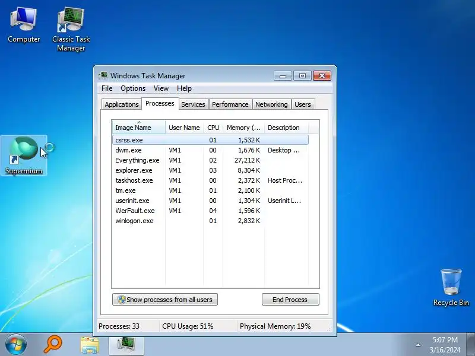Sort by the Image Name column header
475x356 pixels.
[x=139, y=128]
